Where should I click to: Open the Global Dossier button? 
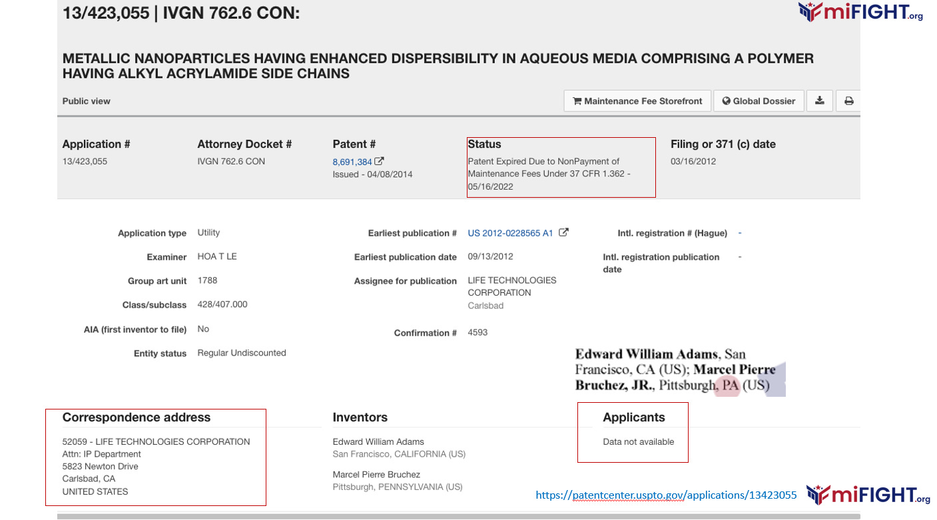point(759,101)
